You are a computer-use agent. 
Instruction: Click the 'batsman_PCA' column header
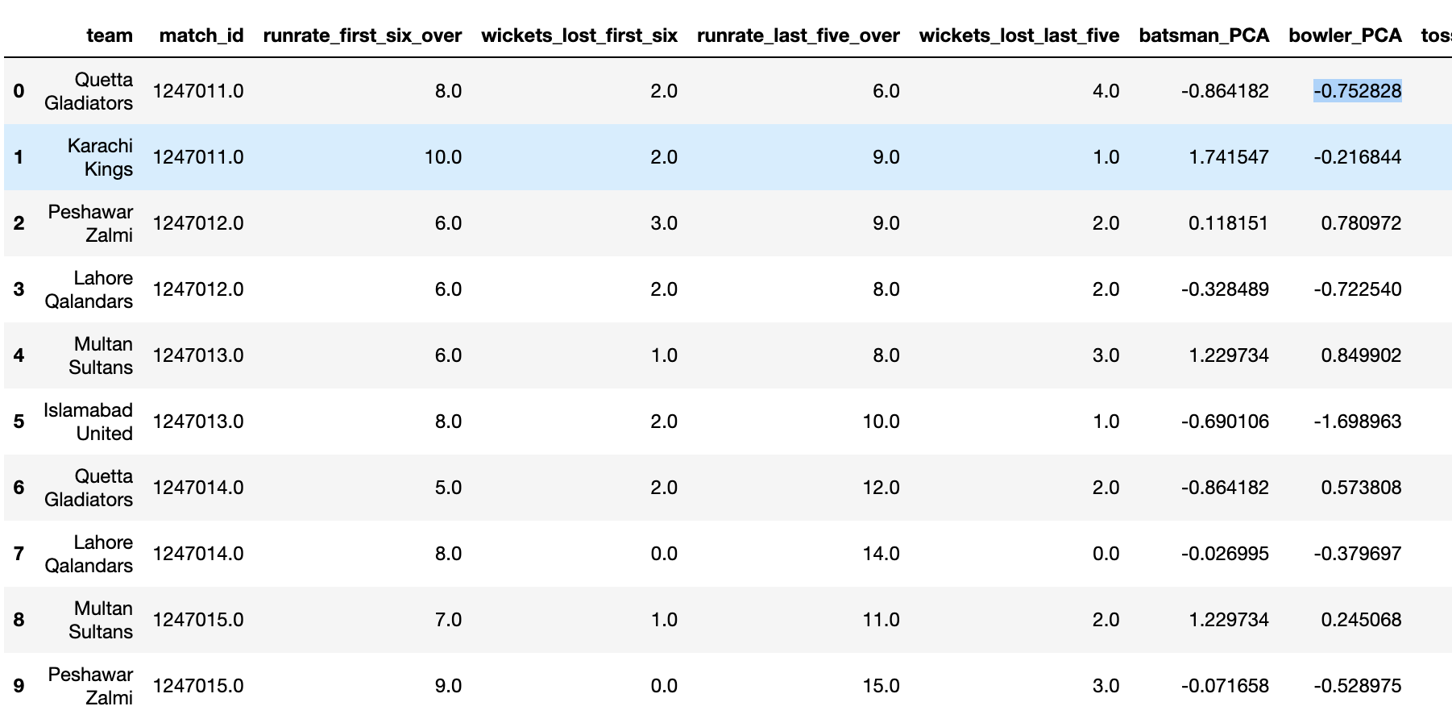(1204, 35)
